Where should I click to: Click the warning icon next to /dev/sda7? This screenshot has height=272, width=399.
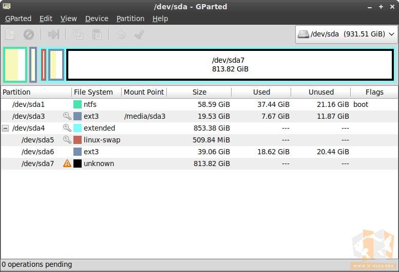(x=67, y=164)
